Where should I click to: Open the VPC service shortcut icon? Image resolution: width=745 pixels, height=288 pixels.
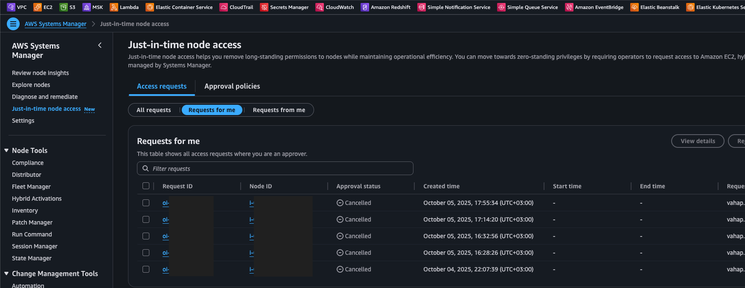click(x=11, y=7)
